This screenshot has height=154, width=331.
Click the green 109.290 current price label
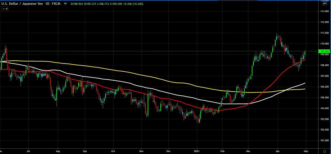coord(325,52)
